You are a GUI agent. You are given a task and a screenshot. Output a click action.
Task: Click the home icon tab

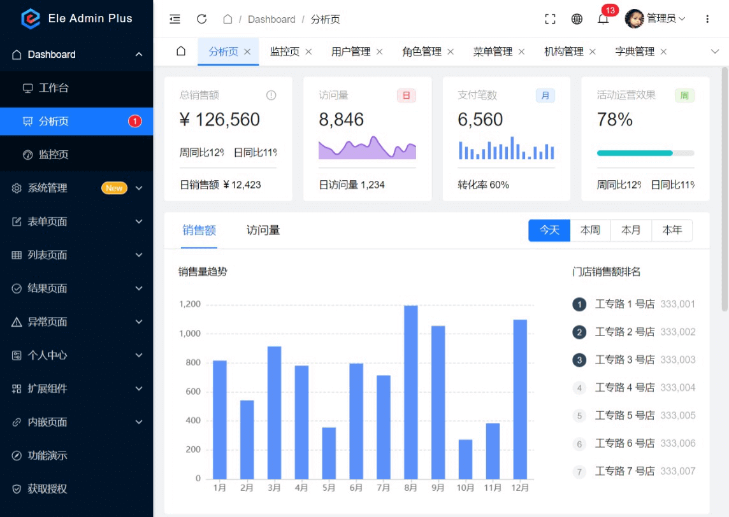[181, 52]
